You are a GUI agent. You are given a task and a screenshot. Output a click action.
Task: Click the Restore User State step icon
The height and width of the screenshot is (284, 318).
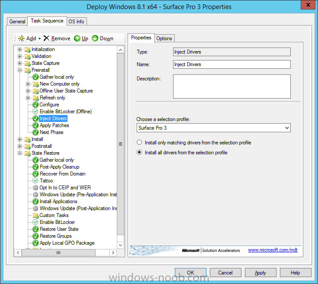pyautogui.click(x=35, y=229)
